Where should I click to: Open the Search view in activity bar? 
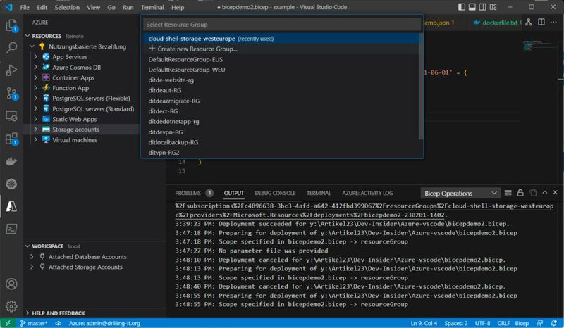[x=11, y=47]
